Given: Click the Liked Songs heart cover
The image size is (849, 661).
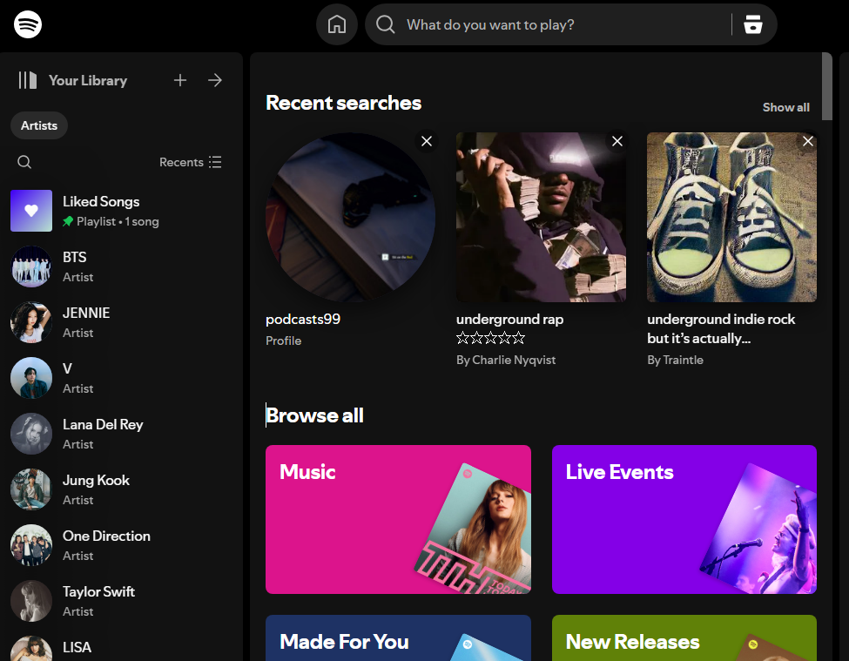Looking at the screenshot, I should point(31,211).
